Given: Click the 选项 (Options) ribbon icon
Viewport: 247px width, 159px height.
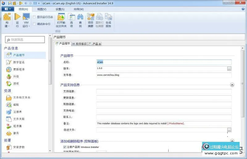Looking at the screenshot, I should 72,17.
